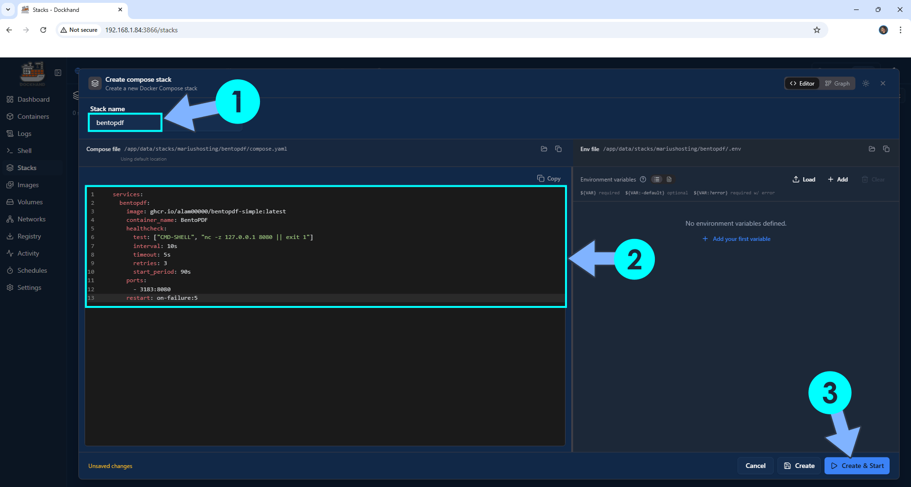This screenshot has height=487, width=911.
Task: Toggle the light/dark theme sun icon
Action: [866, 84]
